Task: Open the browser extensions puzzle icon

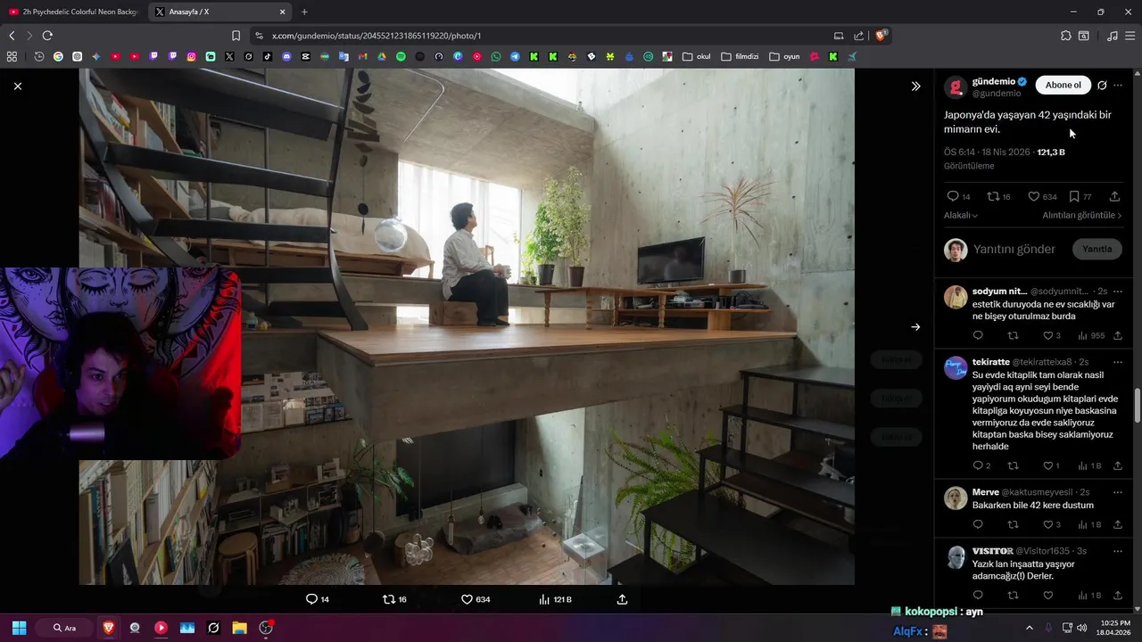Action: [x=1066, y=36]
